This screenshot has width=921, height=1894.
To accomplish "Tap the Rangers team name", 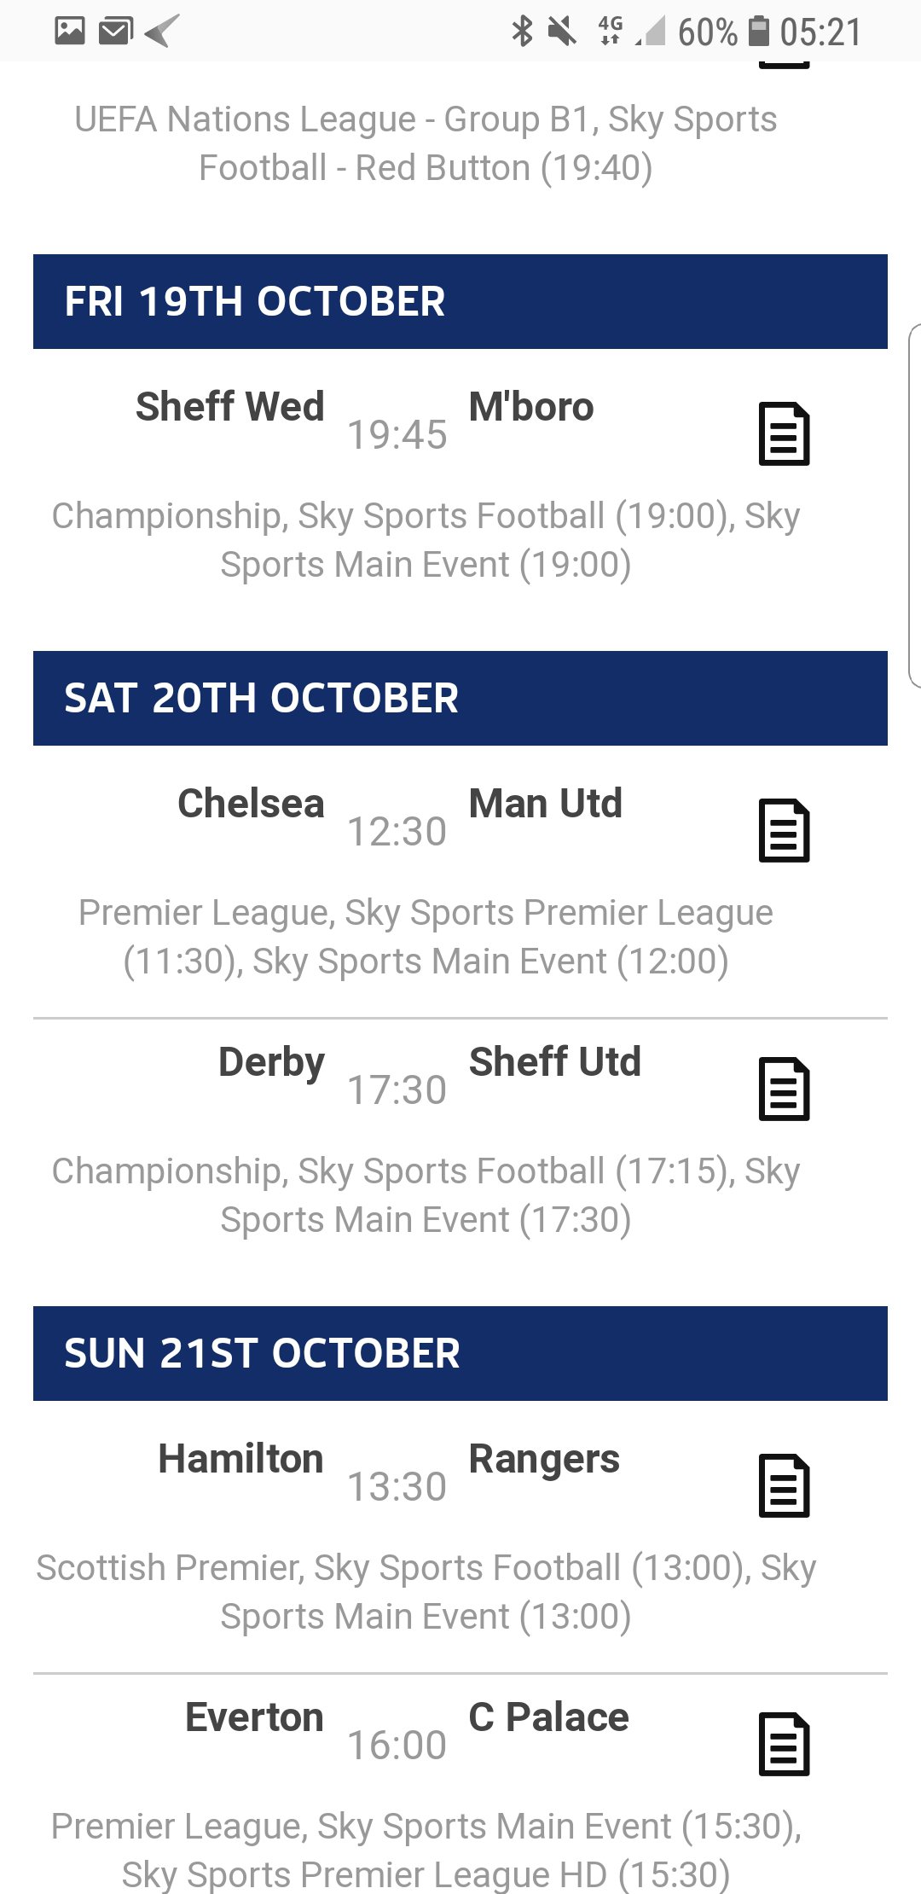I will [x=544, y=1458].
